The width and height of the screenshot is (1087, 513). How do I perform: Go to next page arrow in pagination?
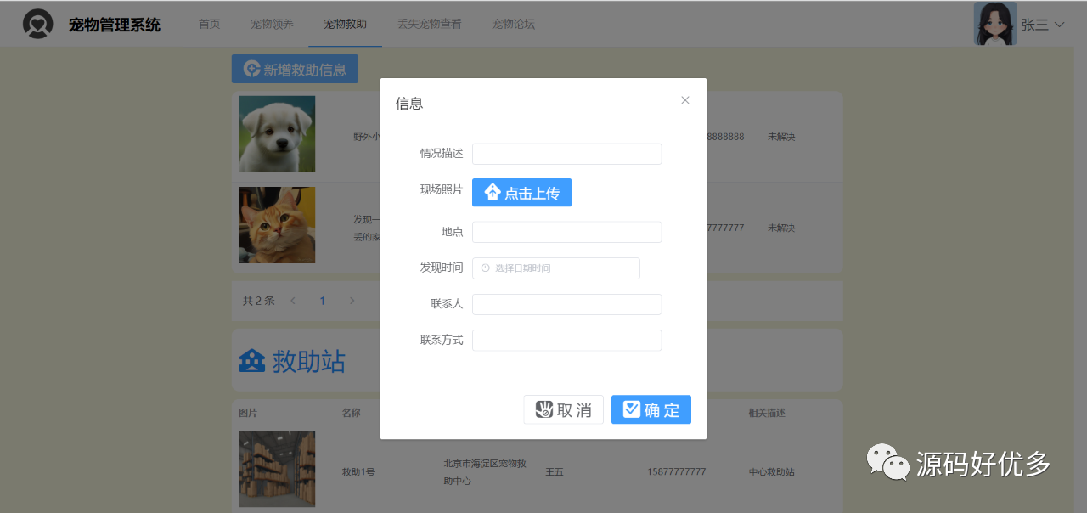click(x=352, y=301)
